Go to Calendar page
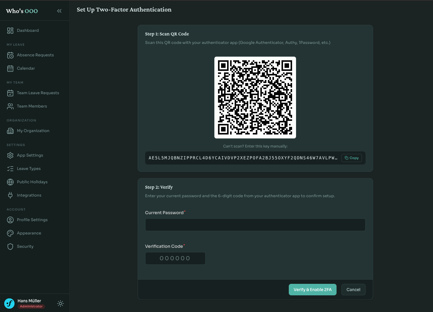Image resolution: width=433 pixels, height=312 pixels. [26, 68]
